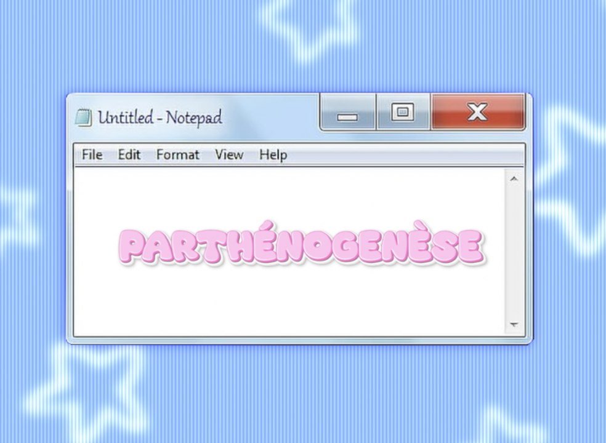
Task: Click the scrollbar up arrow
Action: tap(514, 179)
